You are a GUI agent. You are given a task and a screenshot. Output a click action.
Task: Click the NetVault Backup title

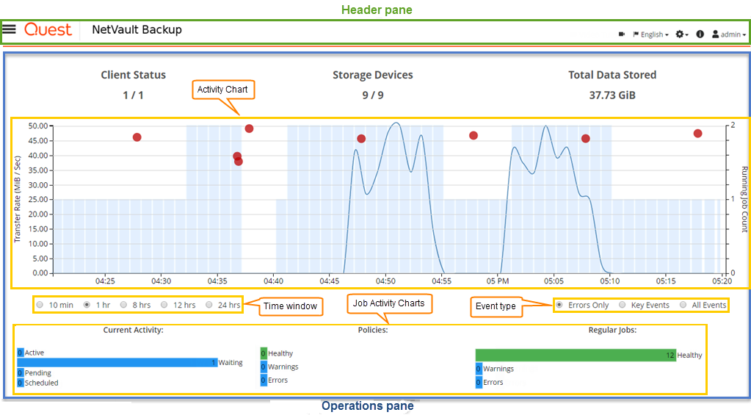(x=137, y=29)
